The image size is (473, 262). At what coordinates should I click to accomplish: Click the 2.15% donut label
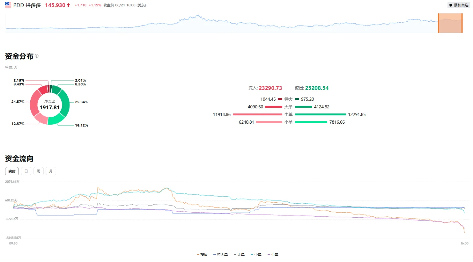click(19, 80)
